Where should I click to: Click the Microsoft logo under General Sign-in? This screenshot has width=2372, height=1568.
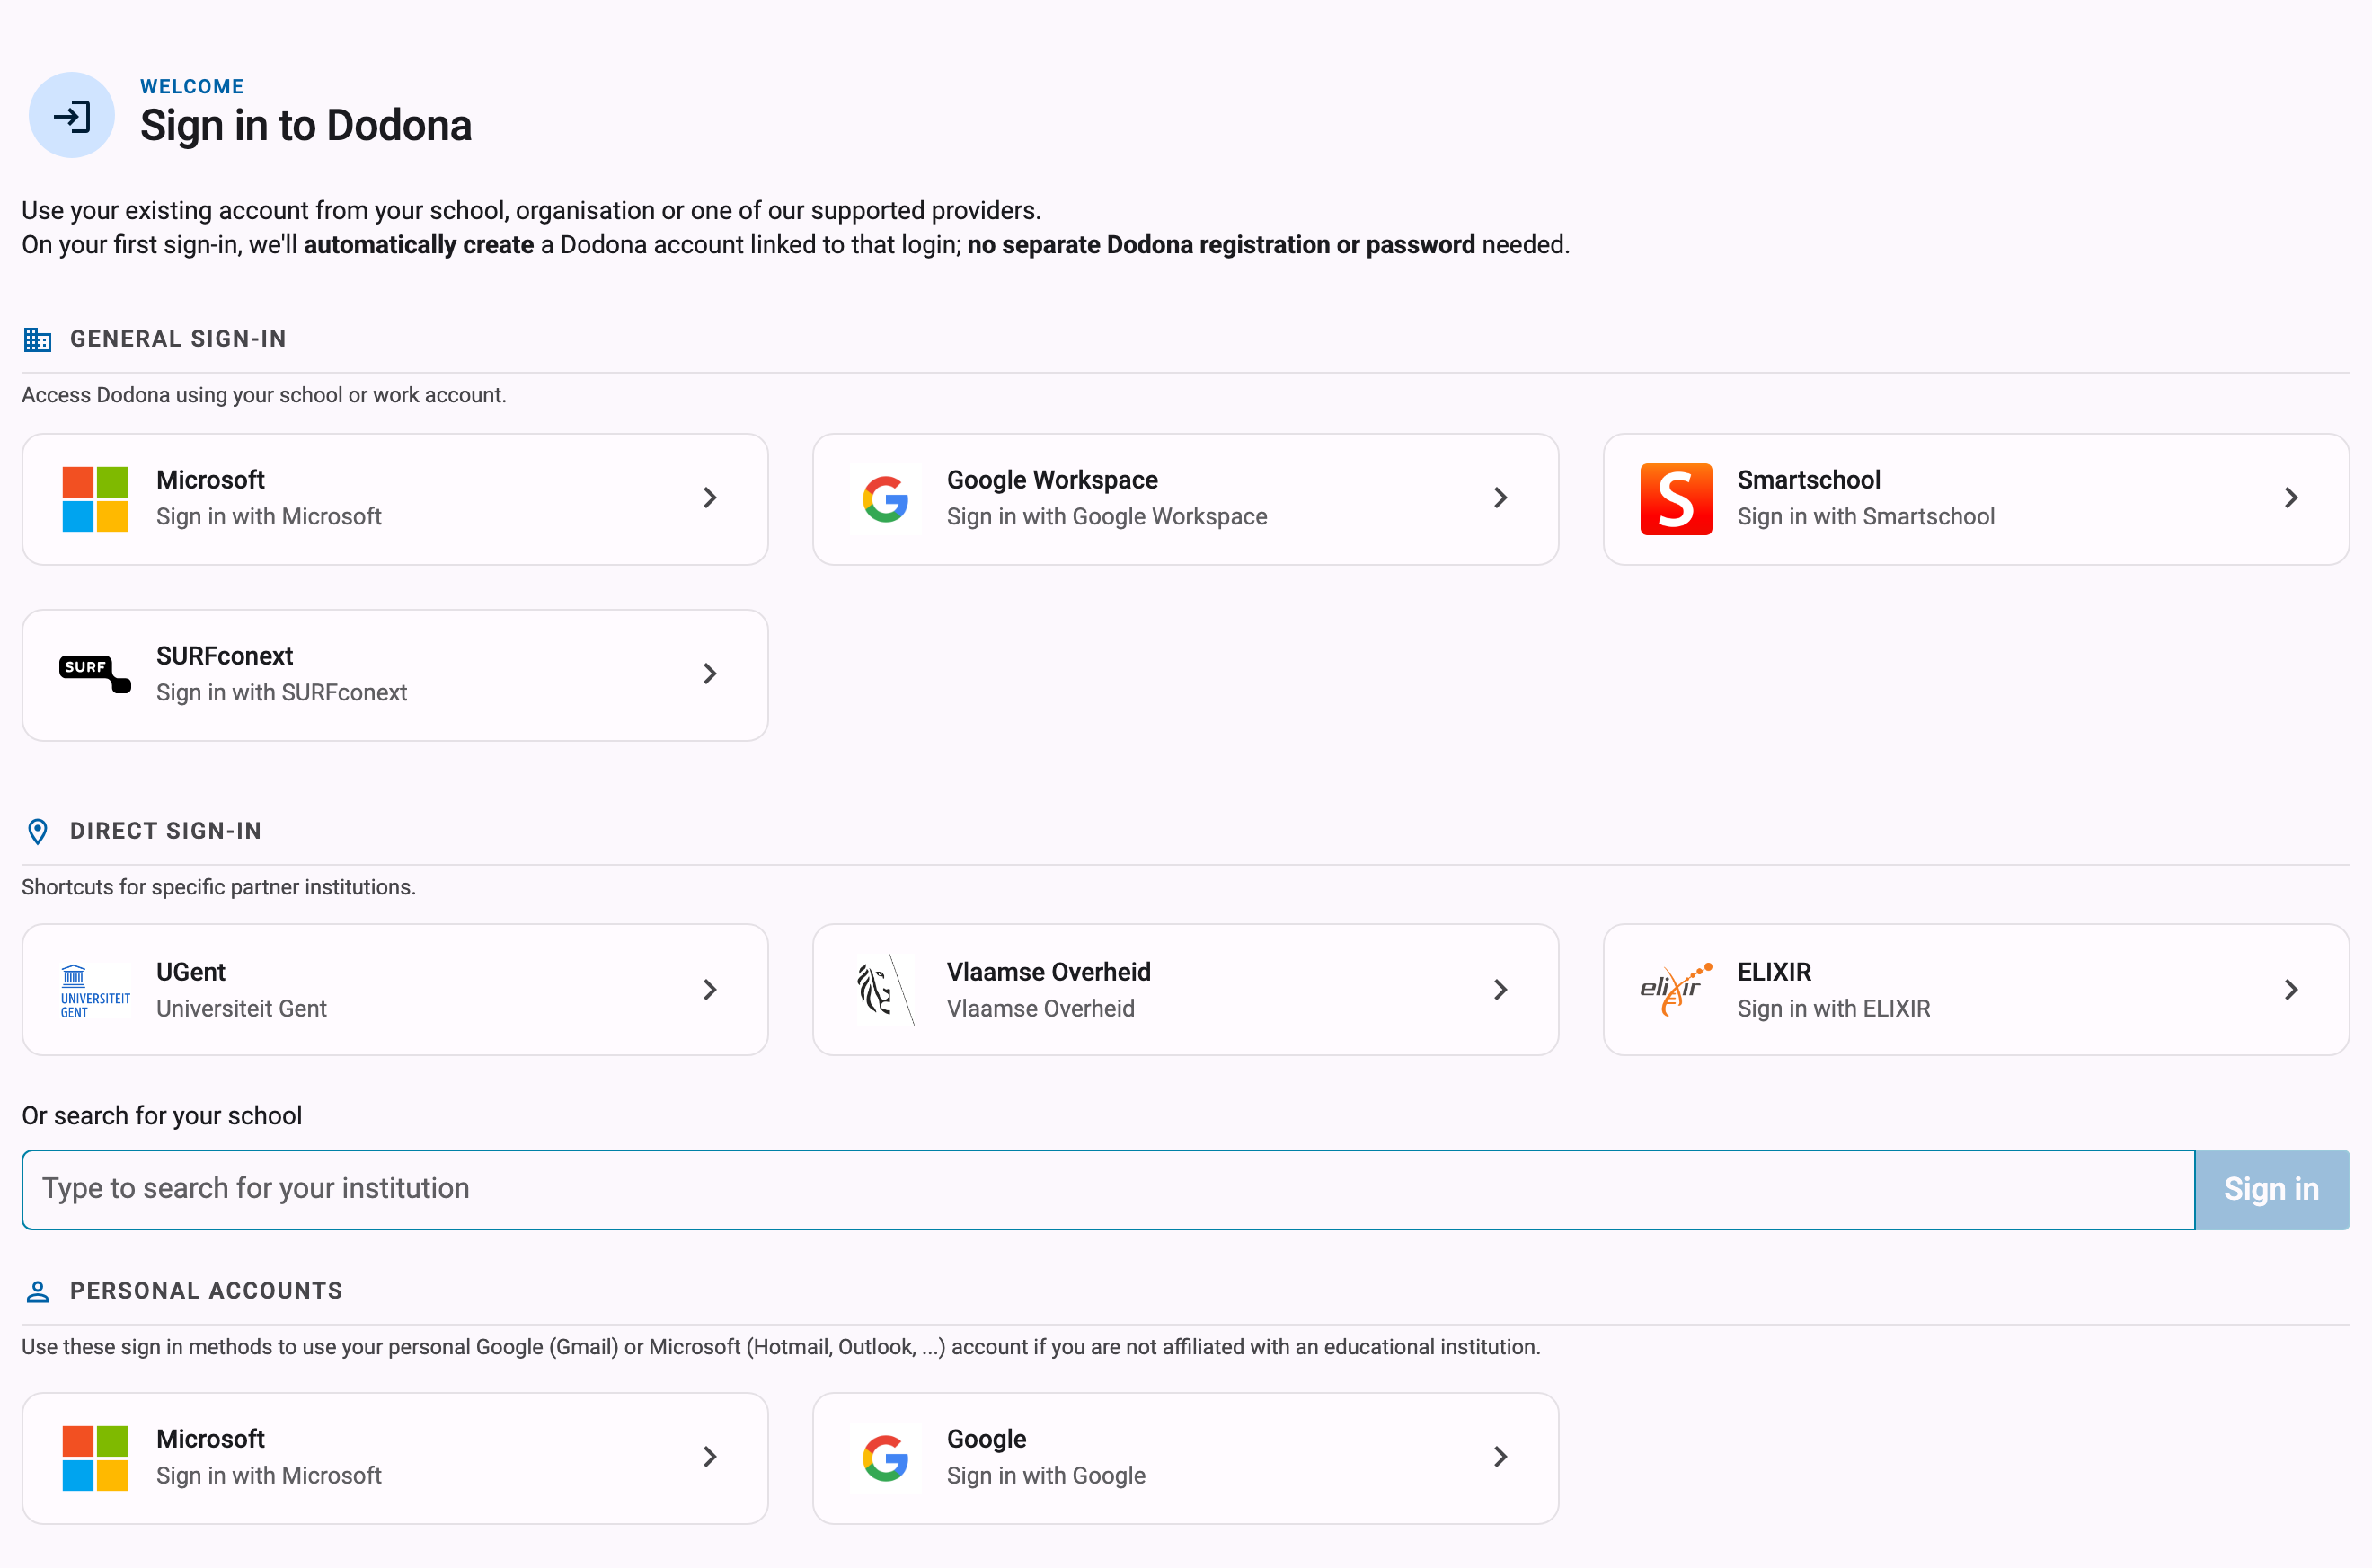click(x=95, y=499)
